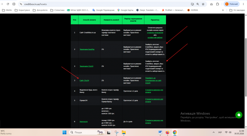247x136 pixels.
Task: Switch to Firefox on the taskbar
Action: tap(168, 132)
